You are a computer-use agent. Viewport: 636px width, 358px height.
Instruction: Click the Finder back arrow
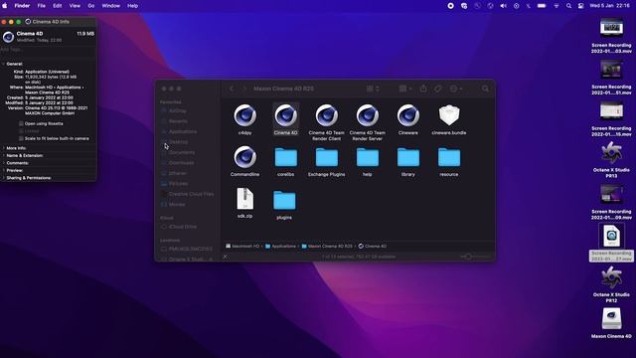click(x=232, y=89)
